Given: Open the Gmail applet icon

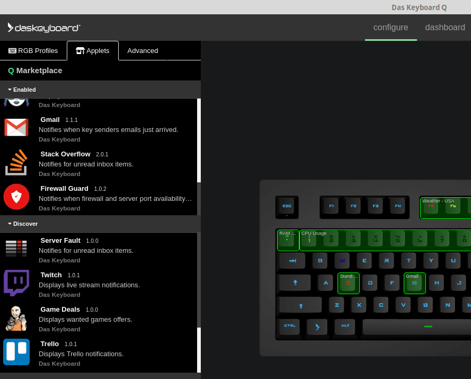Looking at the screenshot, I should [x=16, y=127].
